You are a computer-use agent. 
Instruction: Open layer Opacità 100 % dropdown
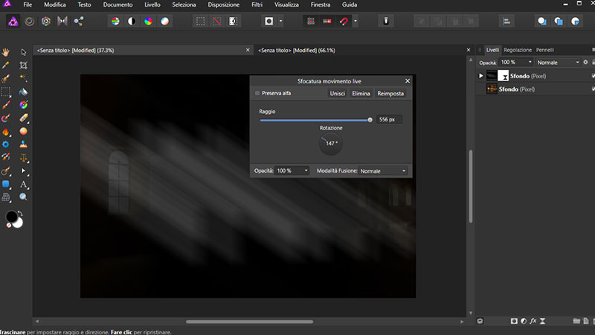pyautogui.click(x=530, y=63)
